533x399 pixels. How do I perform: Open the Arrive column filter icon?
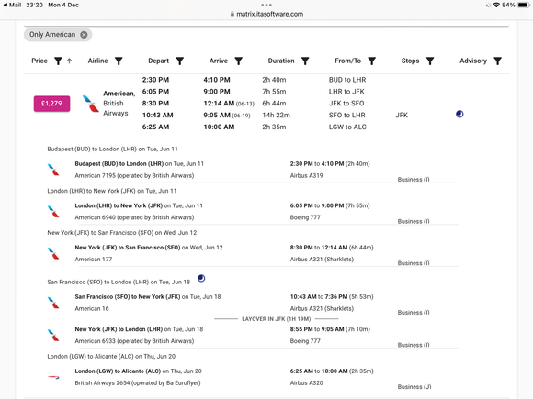[239, 61]
